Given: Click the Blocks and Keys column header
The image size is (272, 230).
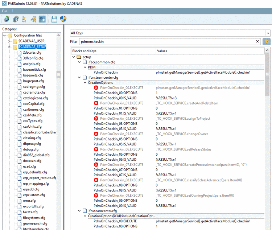Looking at the screenshot, I should tap(114, 51).
